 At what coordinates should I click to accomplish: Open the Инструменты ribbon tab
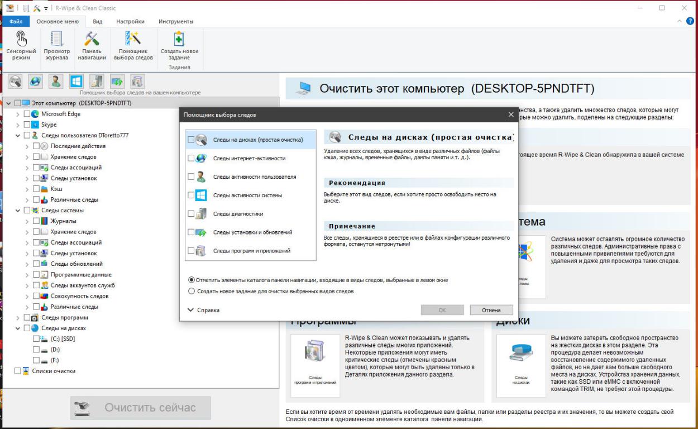tap(175, 21)
